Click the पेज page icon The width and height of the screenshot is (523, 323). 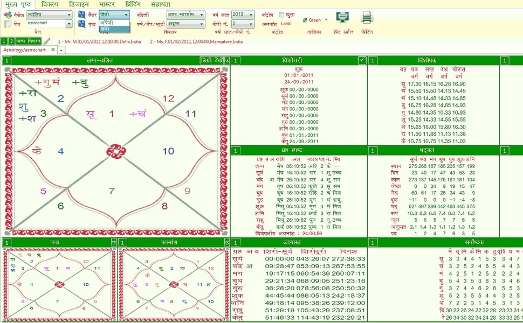pos(8,24)
